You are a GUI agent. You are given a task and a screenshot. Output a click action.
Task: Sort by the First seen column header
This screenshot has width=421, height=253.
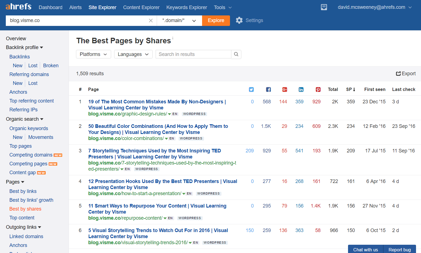[x=375, y=90]
